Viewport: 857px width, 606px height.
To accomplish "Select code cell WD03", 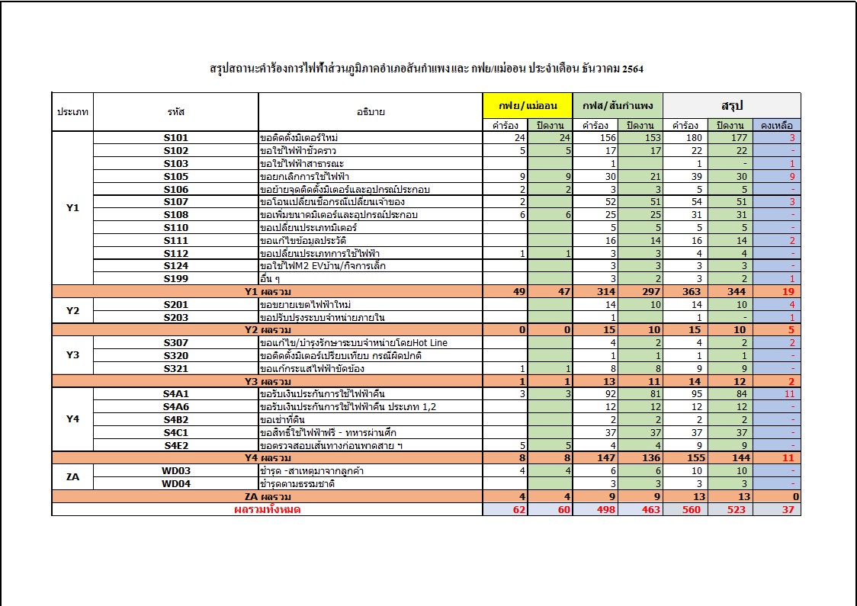I will pos(176,471).
